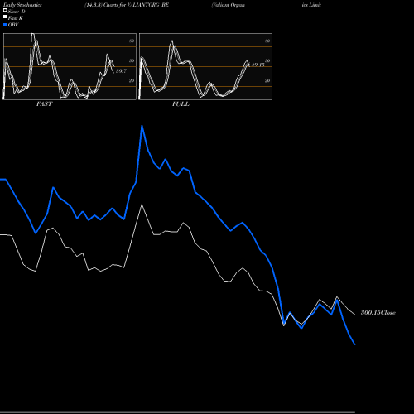Click the 50 axis label in FULL chart

point(267,60)
